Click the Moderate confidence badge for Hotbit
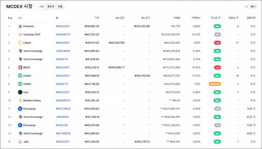This screenshot has height=149, width=262. pyautogui.click(x=215, y=84)
